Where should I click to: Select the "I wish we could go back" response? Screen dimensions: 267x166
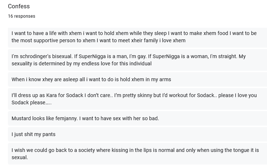click(x=137, y=154)
